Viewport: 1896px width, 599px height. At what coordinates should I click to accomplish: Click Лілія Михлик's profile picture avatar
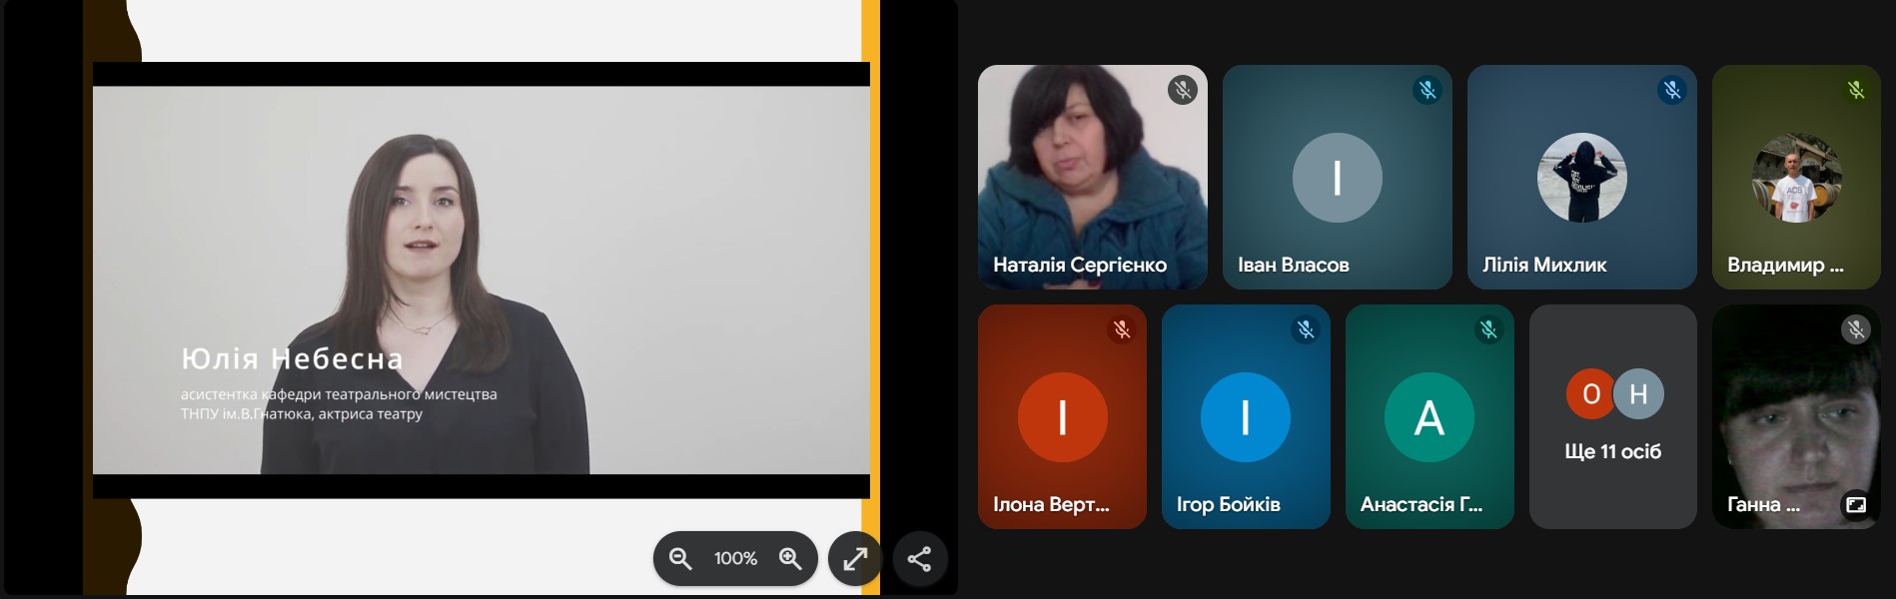tap(1581, 178)
